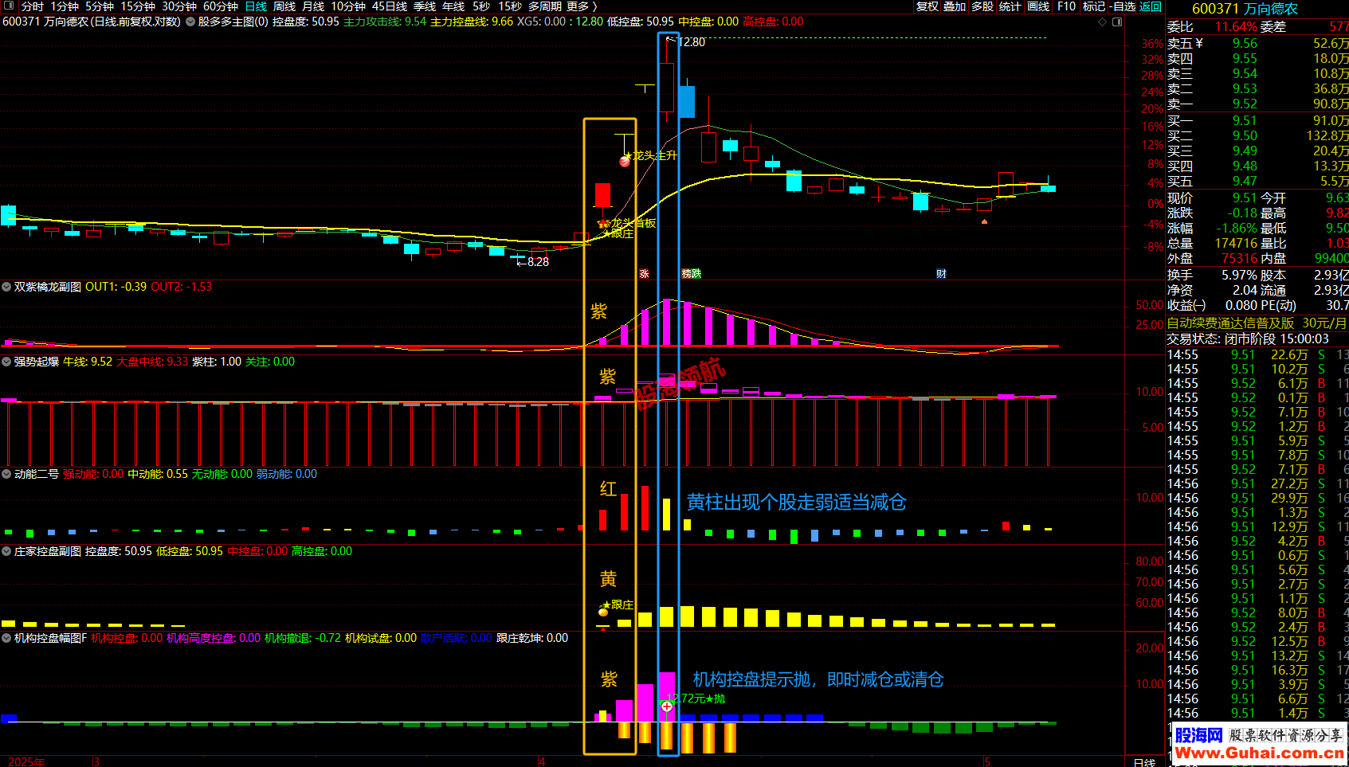Click the tick row with volume 22.6万

1257,355
